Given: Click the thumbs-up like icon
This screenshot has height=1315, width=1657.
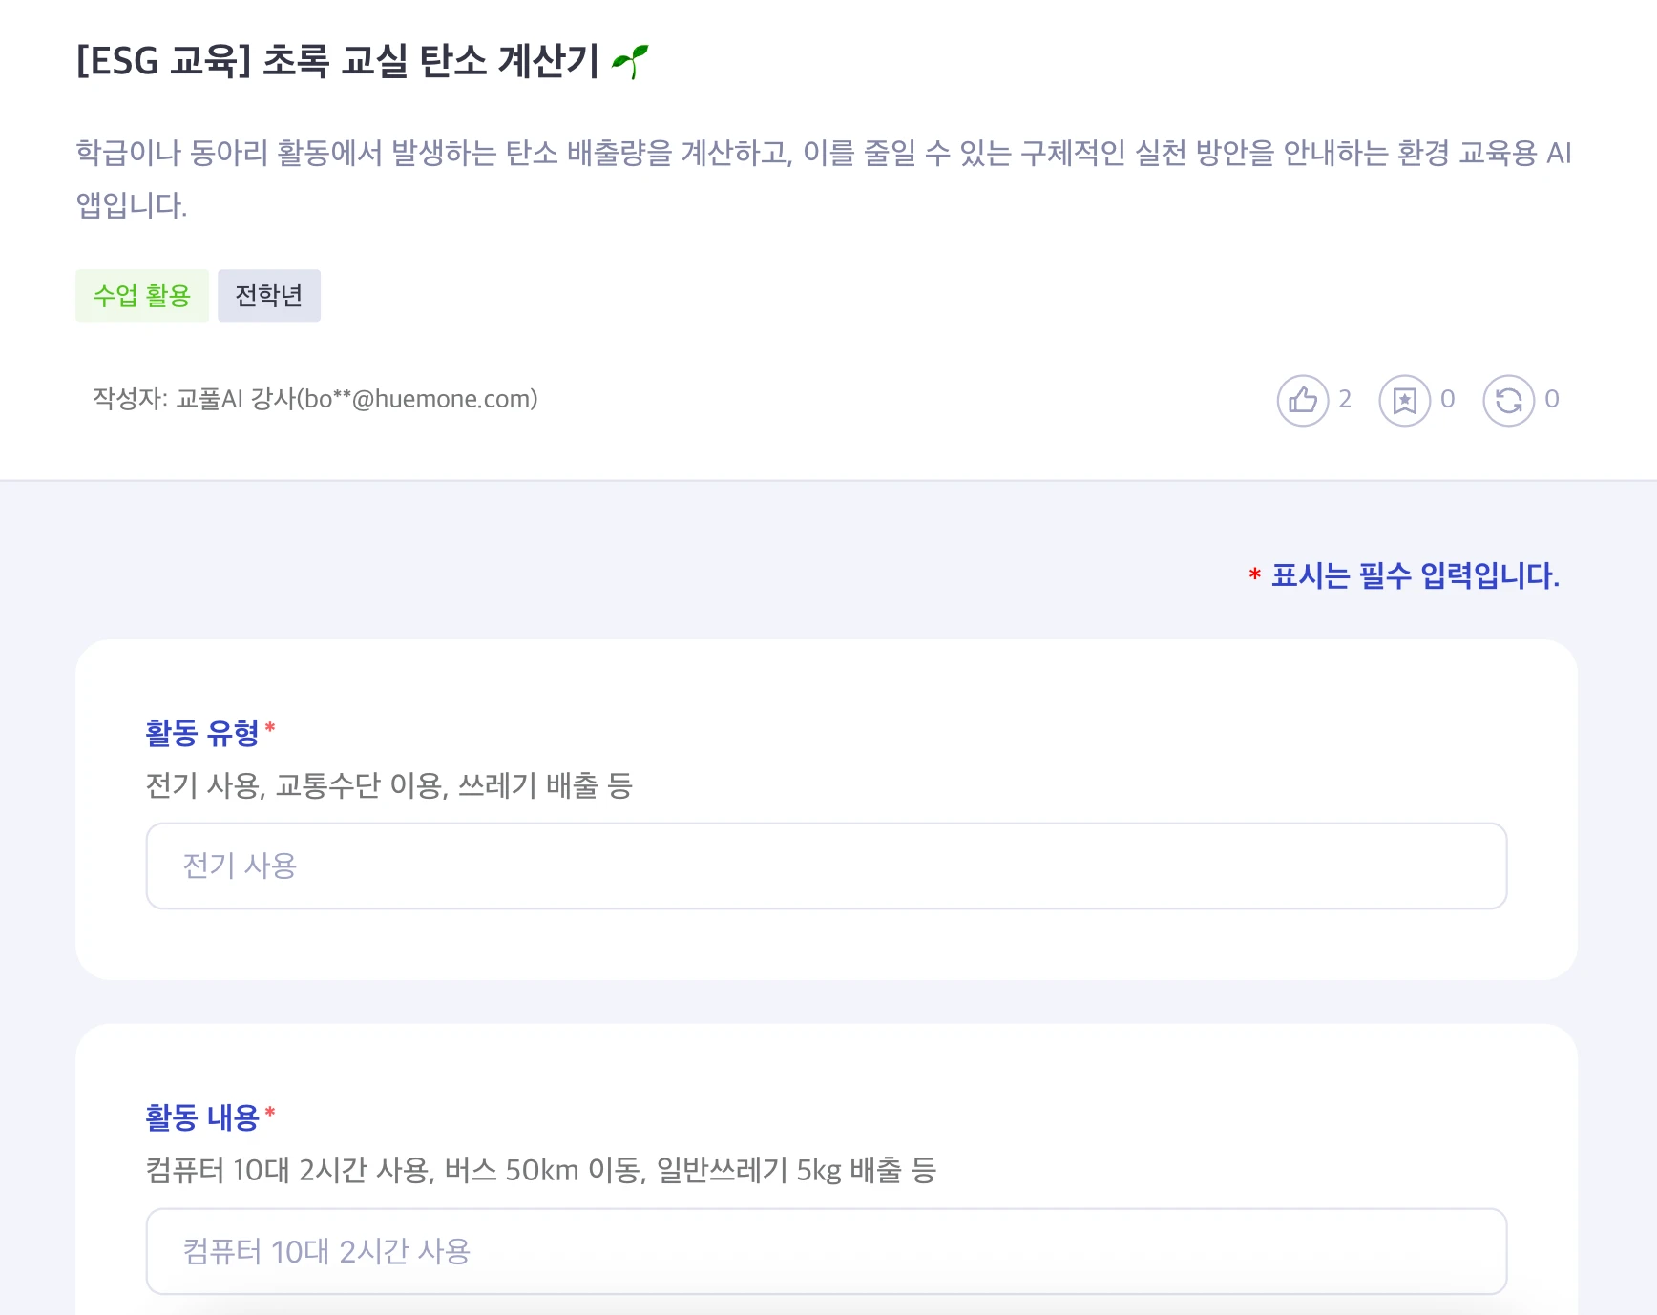Looking at the screenshot, I should pos(1302,400).
